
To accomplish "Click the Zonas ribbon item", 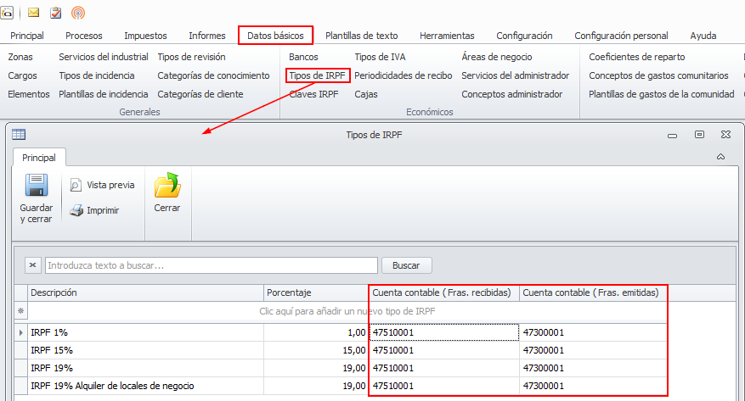I will pos(20,57).
